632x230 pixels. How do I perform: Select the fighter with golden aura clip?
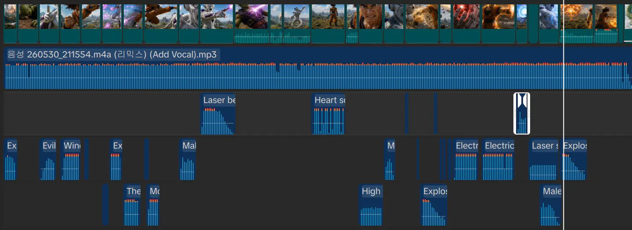pos(498,23)
